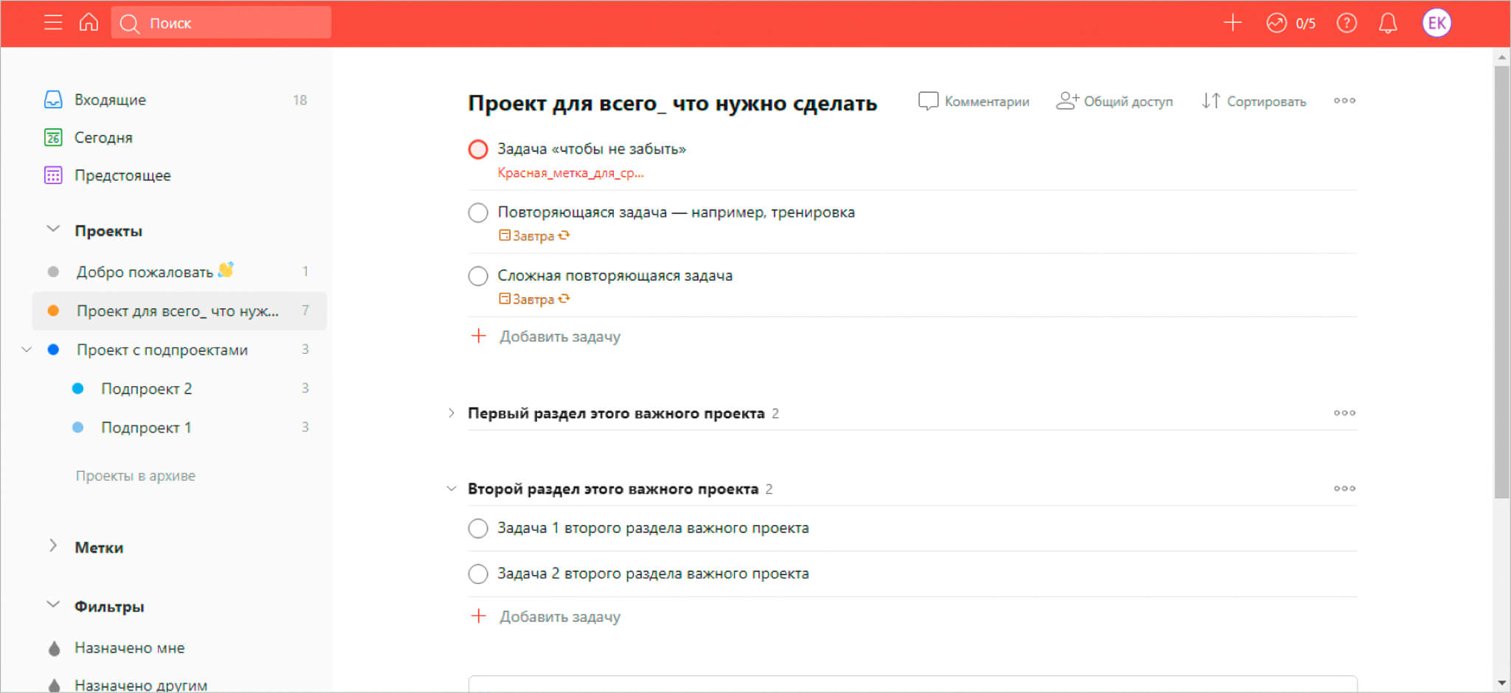
Task: Select Проект для всего_ что нуж... in sidebar
Action: [x=179, y=310]
